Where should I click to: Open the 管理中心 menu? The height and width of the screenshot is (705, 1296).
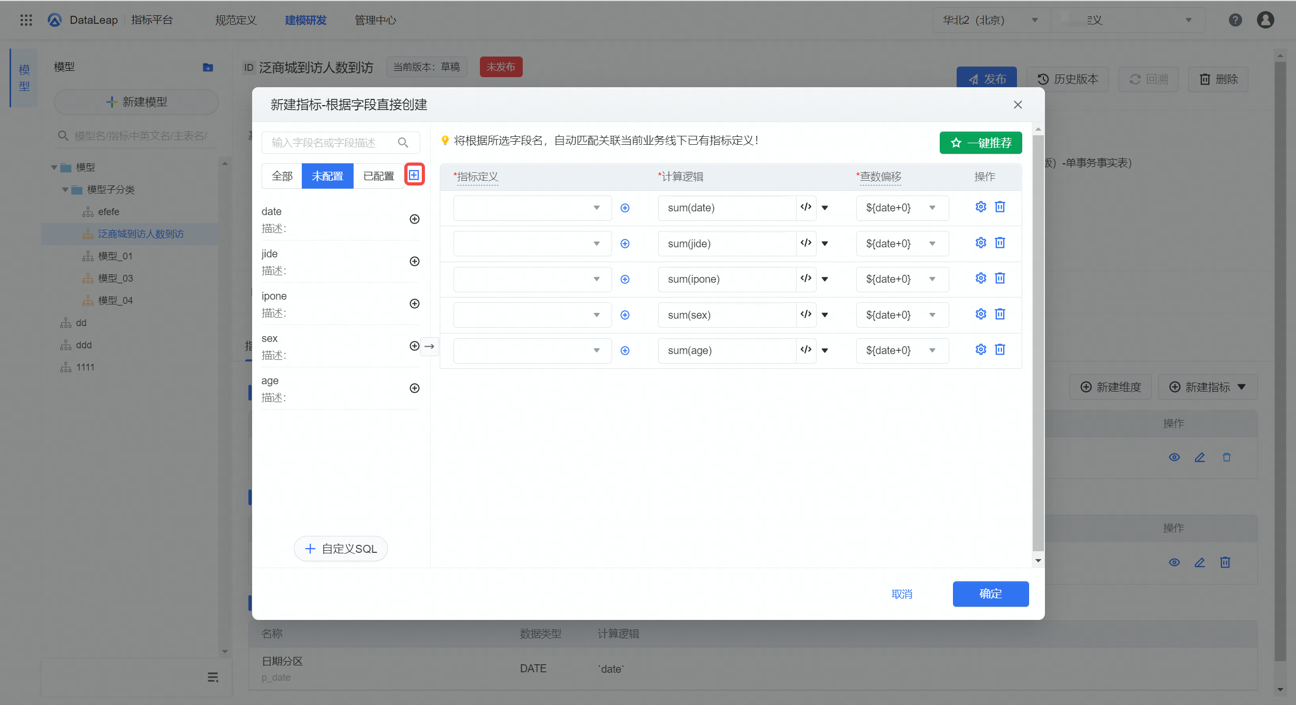(375, 20)
